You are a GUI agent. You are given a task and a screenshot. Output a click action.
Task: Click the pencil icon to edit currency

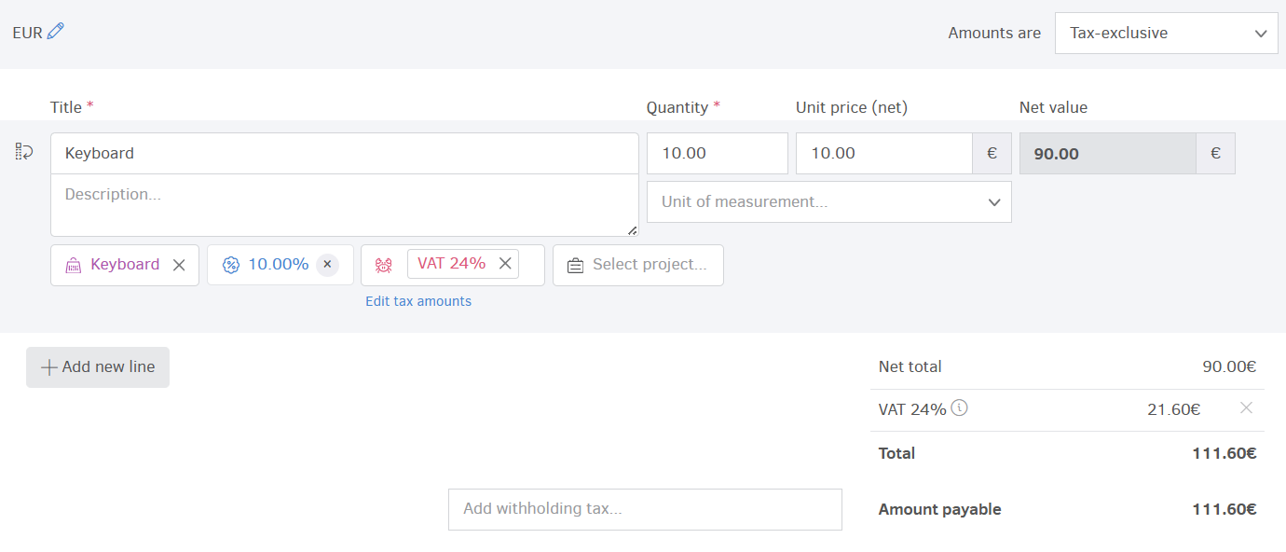54,31
